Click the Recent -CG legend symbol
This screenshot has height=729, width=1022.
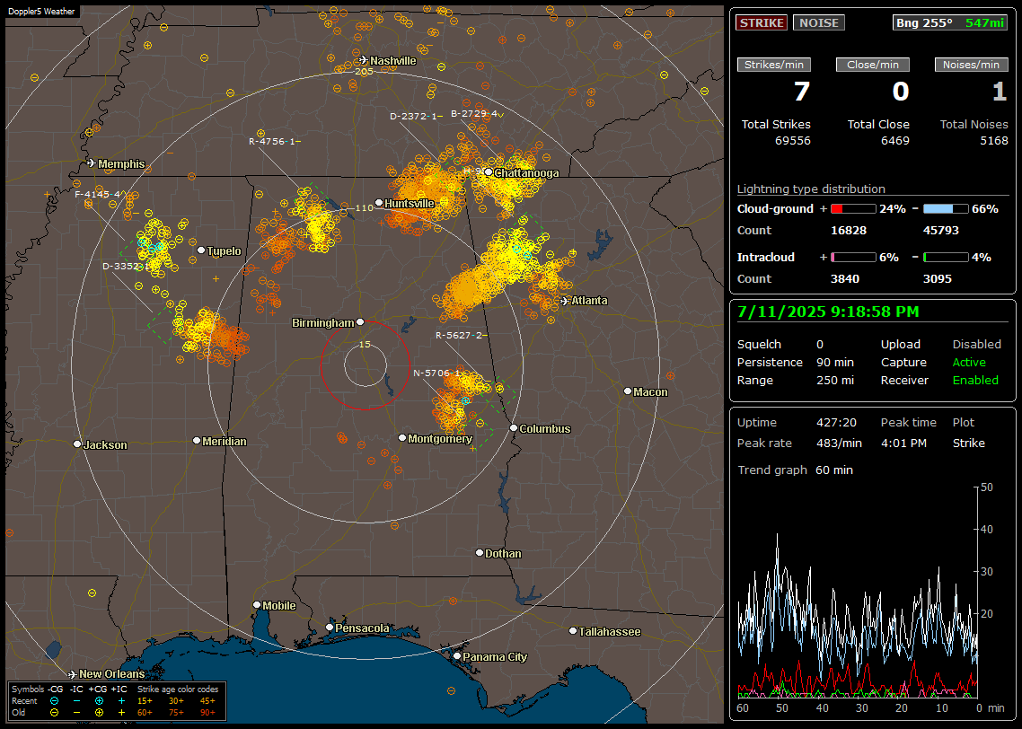(54, 701)
